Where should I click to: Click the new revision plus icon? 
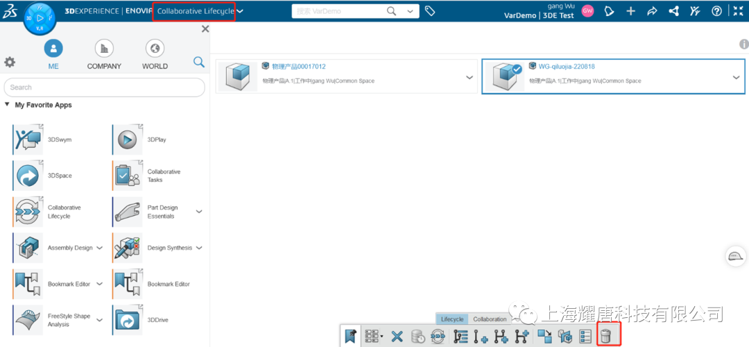pos(480,336)
